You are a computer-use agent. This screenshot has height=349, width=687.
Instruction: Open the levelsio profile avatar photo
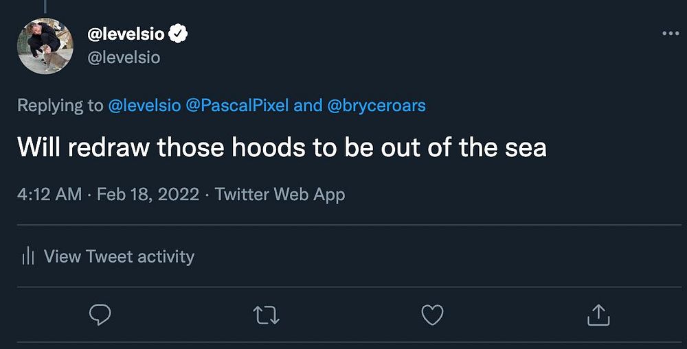pyautogui.click(x=45, y=46)
